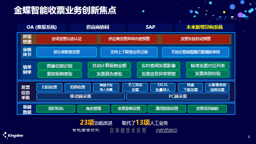Click the 组织机构 green box
This screenshot has width=256, height=144.
(x=56, y=109)
